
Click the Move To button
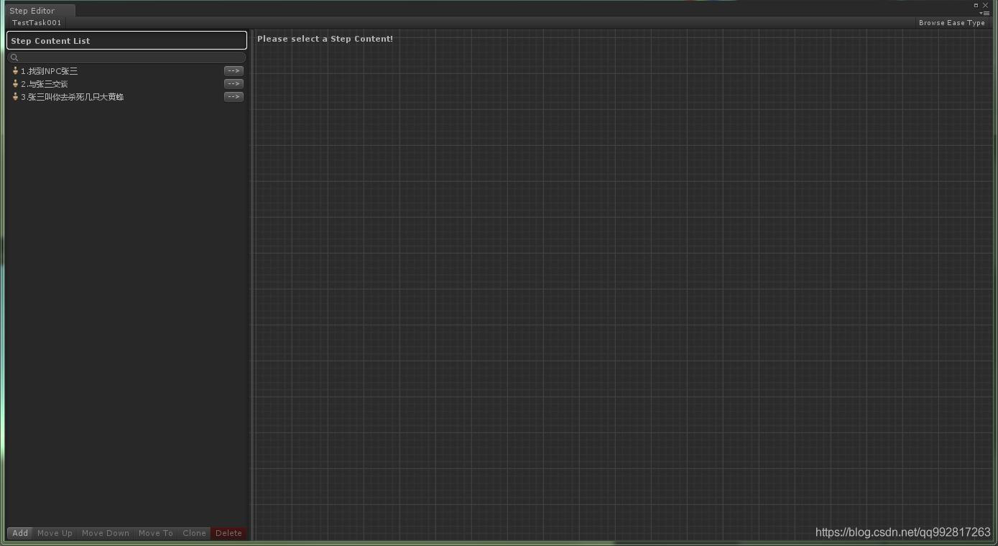(156, 533)
